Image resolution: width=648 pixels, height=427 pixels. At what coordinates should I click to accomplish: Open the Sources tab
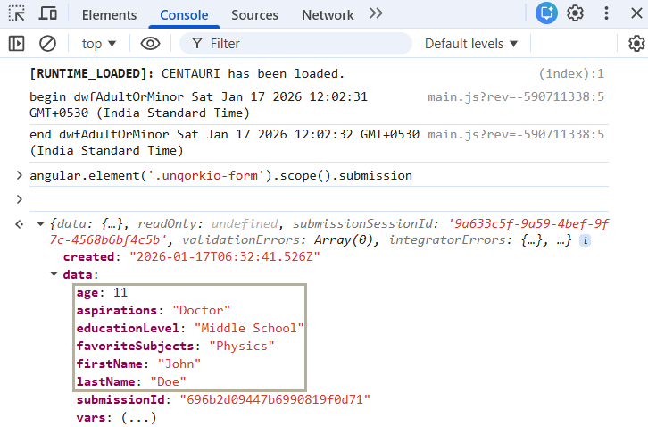(x=254, y=15)
